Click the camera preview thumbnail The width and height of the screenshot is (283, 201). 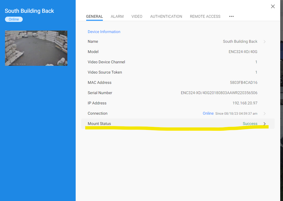coord(36,48)
